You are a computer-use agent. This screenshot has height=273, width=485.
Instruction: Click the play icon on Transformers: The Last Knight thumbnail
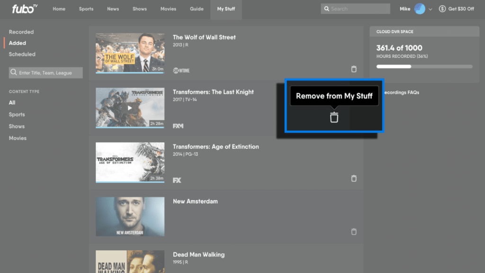(130, 108)
